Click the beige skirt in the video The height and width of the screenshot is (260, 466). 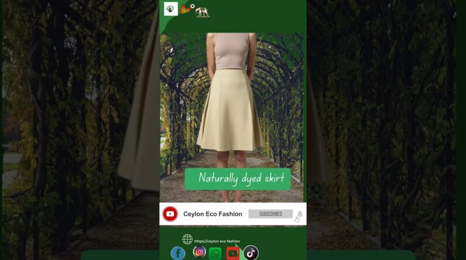229,110
